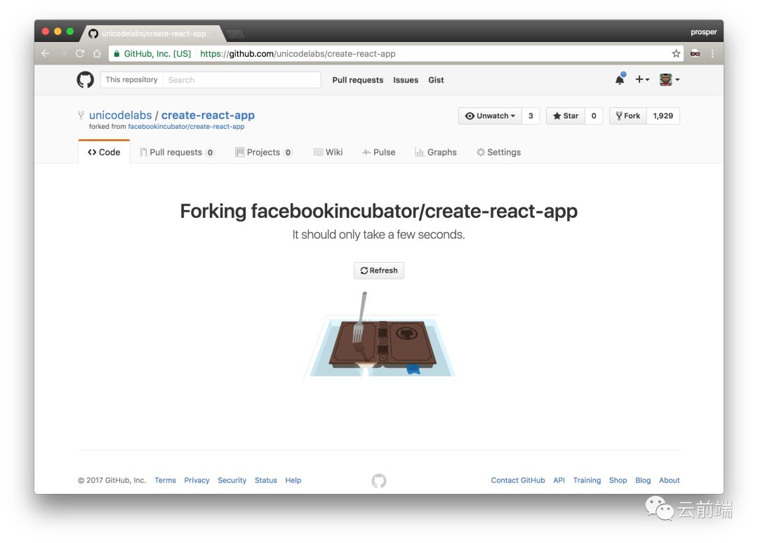758x543 pixels.
Task: Go to browser home icon
Action: click(x=97, y=53)
